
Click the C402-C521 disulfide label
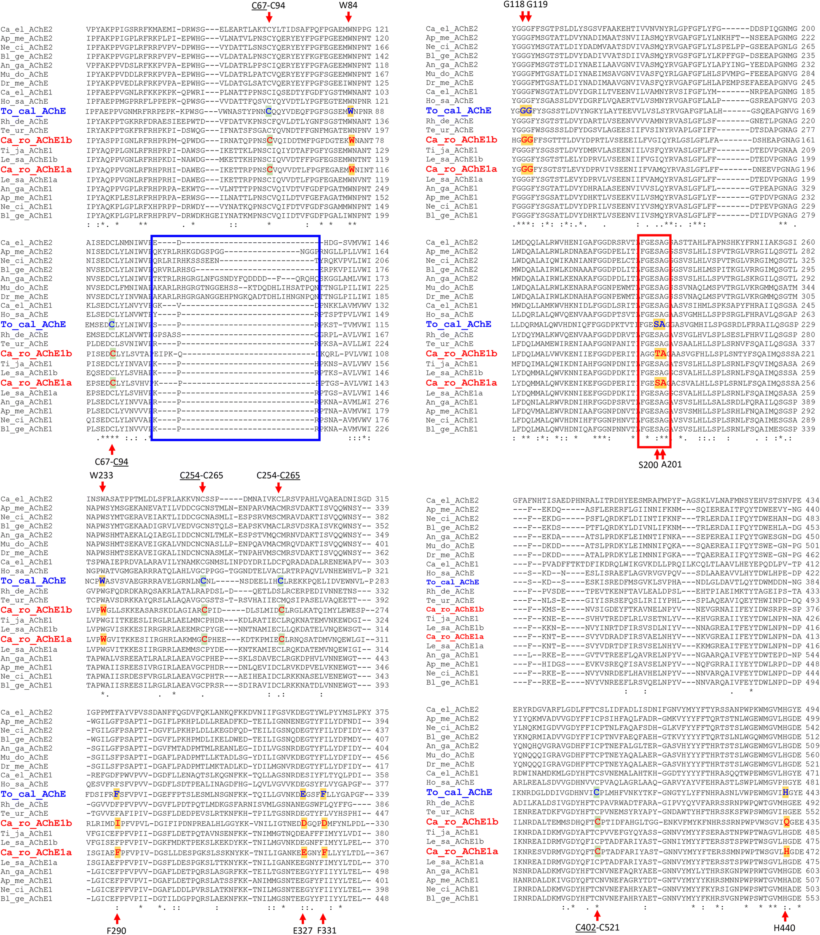pos(597,927)
